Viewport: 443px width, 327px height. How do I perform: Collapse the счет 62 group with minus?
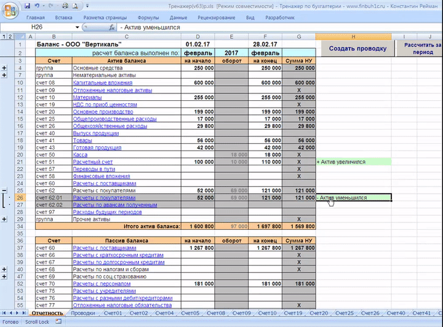click(4, 191)
